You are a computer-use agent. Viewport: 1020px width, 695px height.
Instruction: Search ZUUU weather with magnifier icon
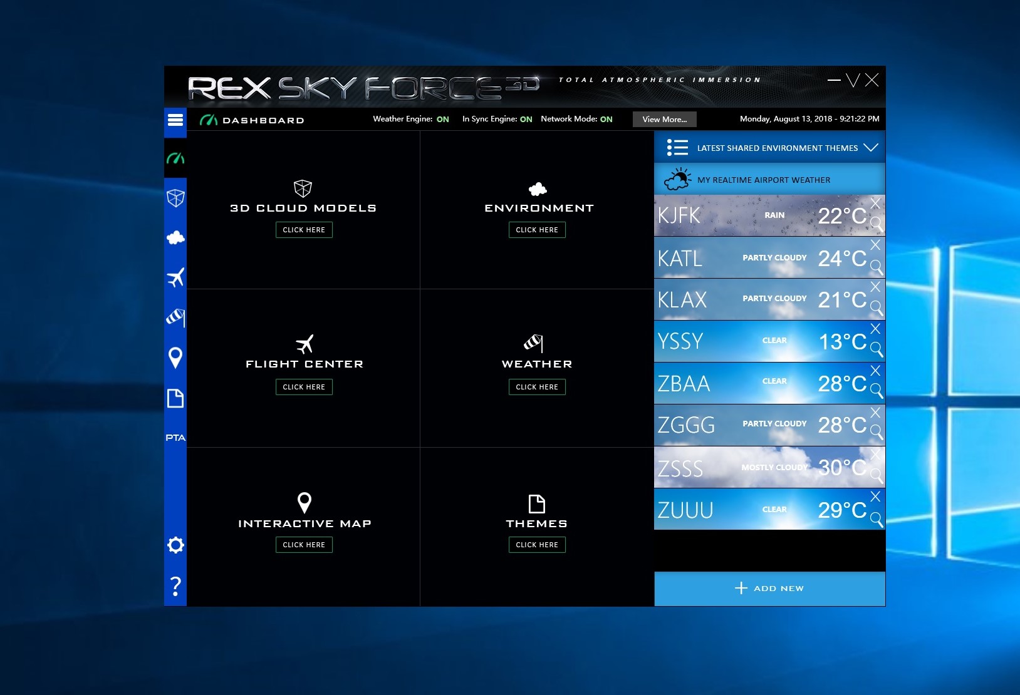tap(877, 520)
